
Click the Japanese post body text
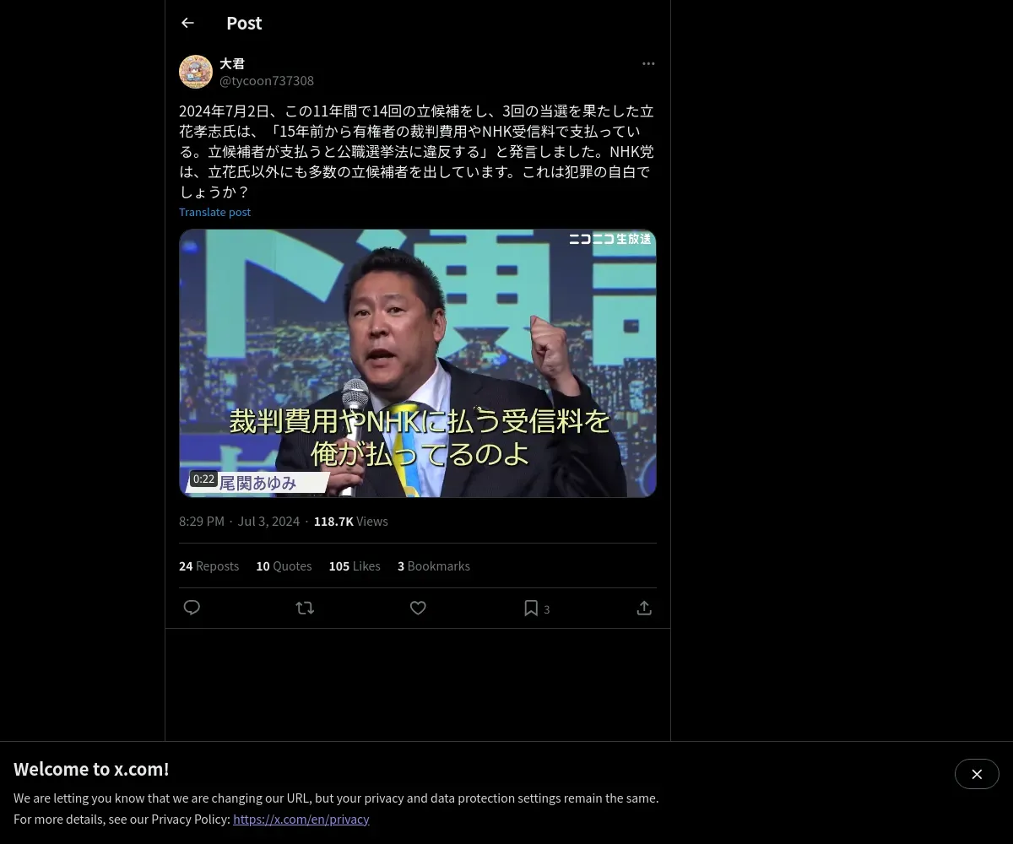(418, 151)
